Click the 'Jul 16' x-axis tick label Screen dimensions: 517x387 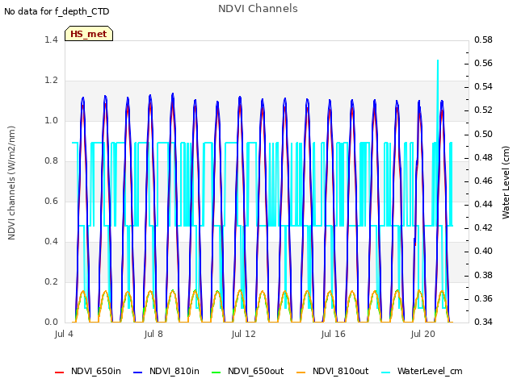pos(334,335)
